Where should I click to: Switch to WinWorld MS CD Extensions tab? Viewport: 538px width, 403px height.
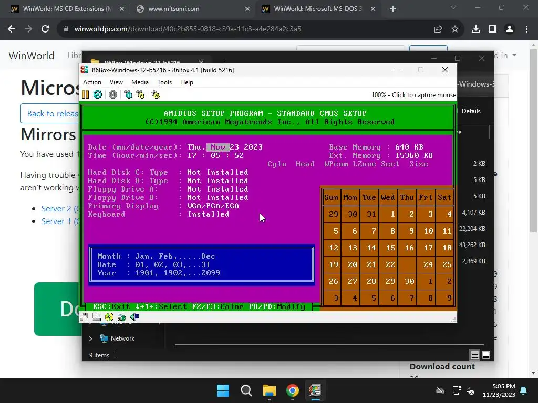pos(67,9)
